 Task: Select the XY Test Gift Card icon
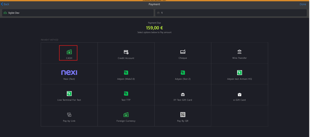click(183, 95)
